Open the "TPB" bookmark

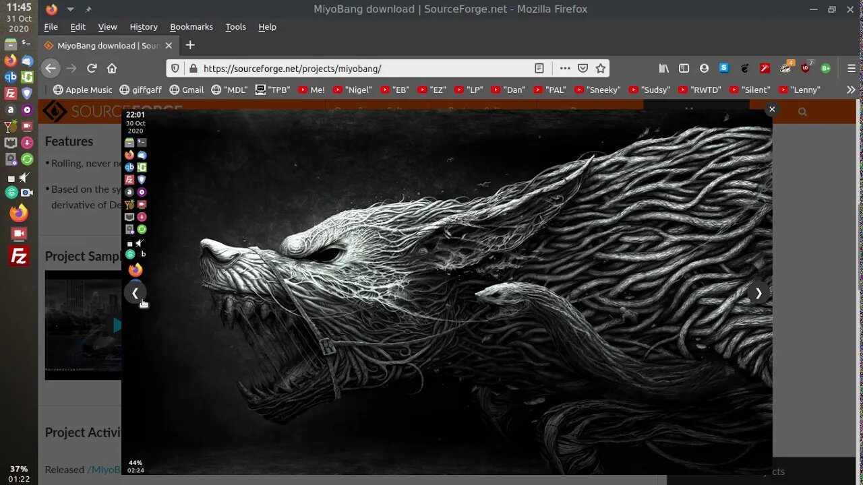point(273,90)
